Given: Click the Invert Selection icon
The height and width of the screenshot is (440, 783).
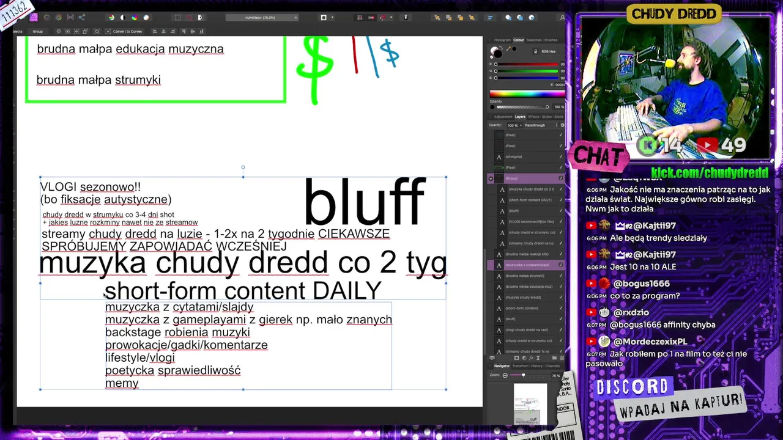Looking at the screenshot, I should 201,18.
